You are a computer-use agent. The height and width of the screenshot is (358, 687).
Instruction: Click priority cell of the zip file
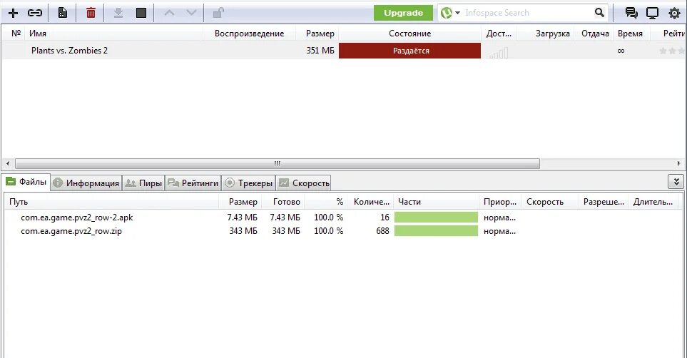499,231
